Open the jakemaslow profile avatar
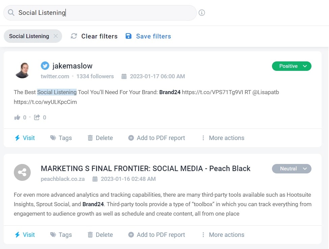The width and height of the screenshot is (329, 249). coord(22,70)
